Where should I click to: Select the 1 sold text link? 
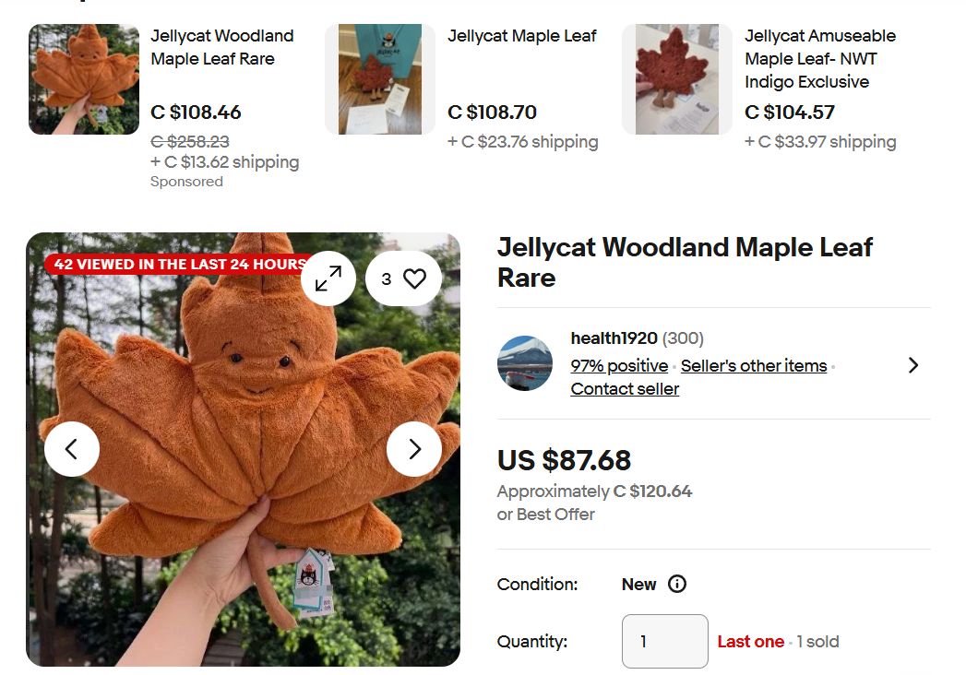(817, 642)
